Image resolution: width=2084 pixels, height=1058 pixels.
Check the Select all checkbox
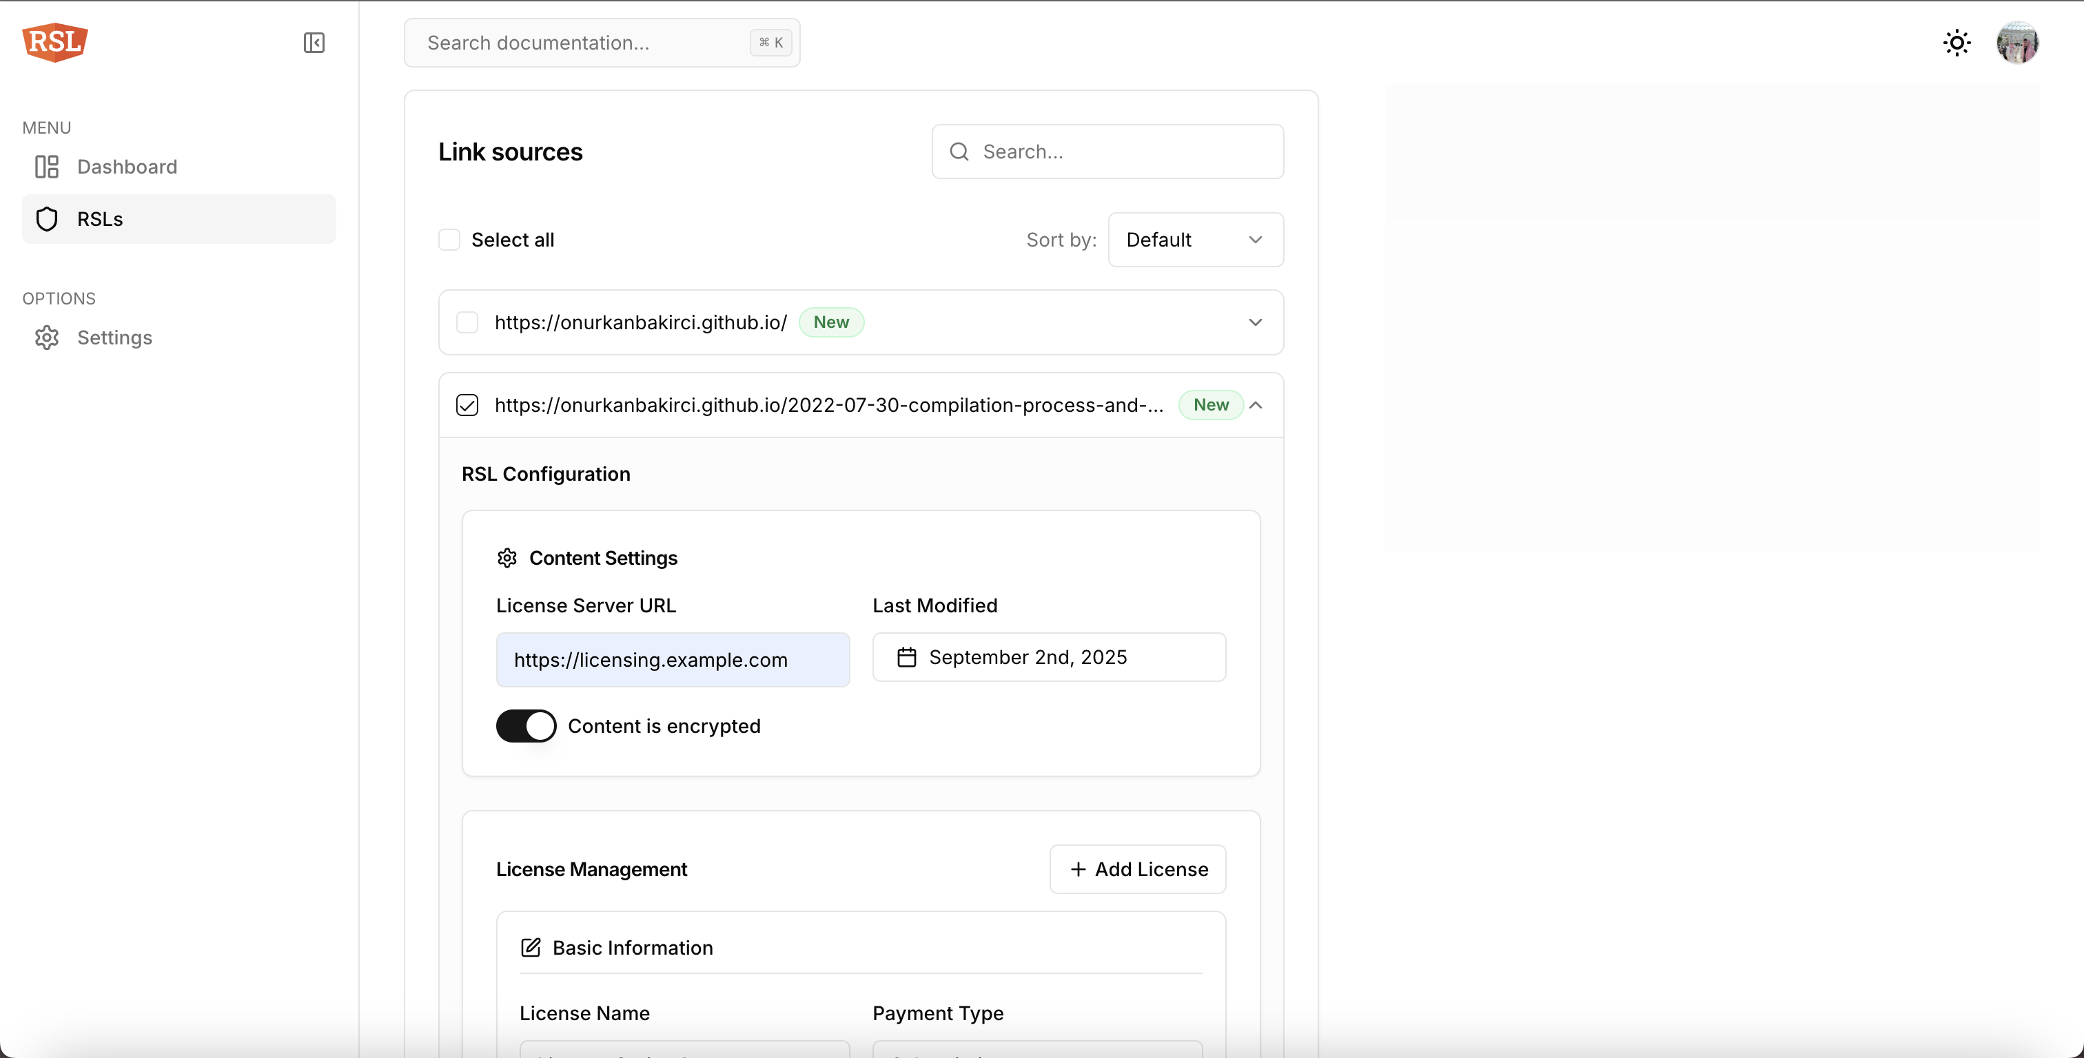[449, 240]
